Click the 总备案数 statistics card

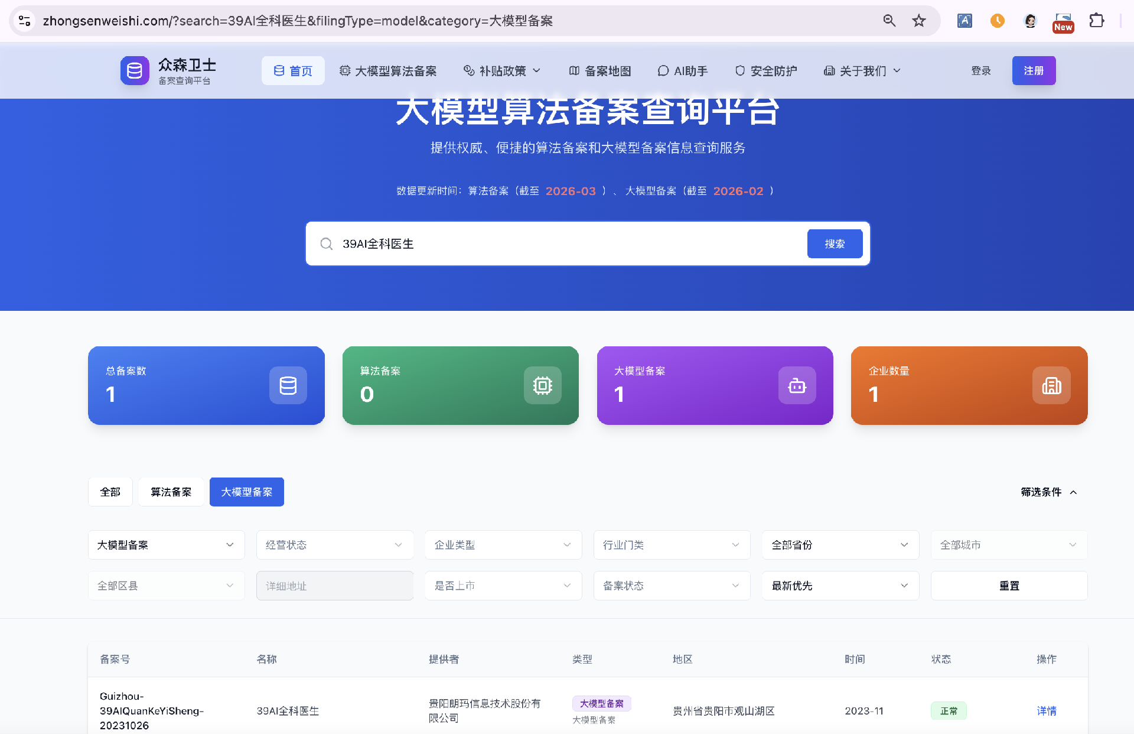click(x=206, y=385)
